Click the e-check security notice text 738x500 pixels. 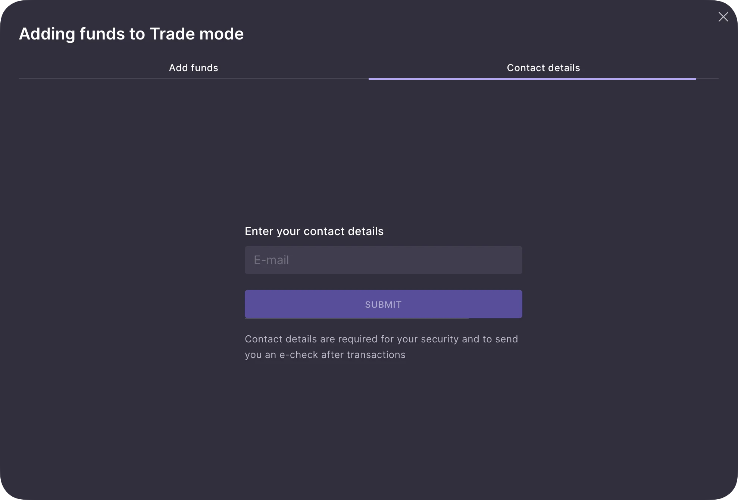pos(381,347)
